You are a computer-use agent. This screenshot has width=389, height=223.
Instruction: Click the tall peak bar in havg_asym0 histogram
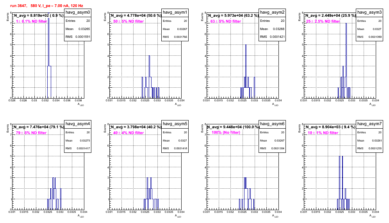pos(48,55)
